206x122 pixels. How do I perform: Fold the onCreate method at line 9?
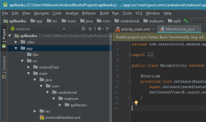coord(130,82)
